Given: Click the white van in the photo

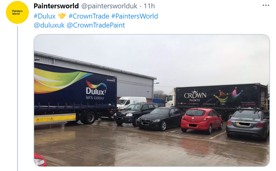Looking at the screenshot, I should 131,102.
